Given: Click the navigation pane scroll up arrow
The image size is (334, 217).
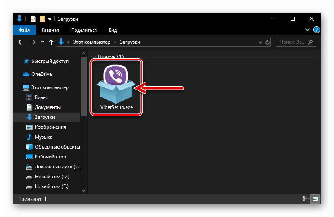Looking at the screenshot, I should pos(84,53).
